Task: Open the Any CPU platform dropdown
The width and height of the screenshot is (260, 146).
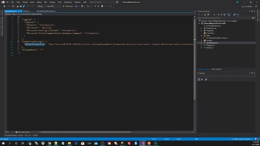Action: [x=54, y=6]
